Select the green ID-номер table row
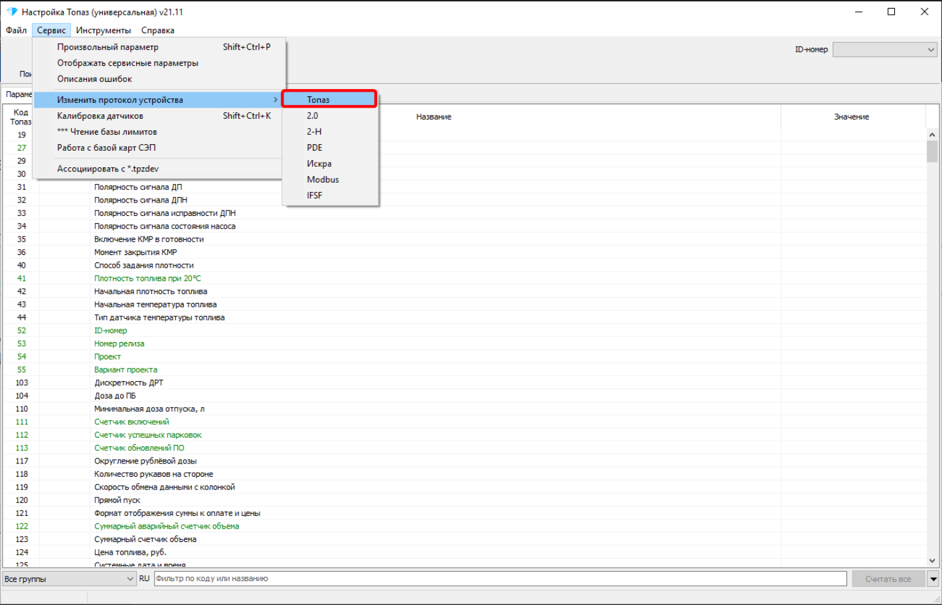 point(465,331)
